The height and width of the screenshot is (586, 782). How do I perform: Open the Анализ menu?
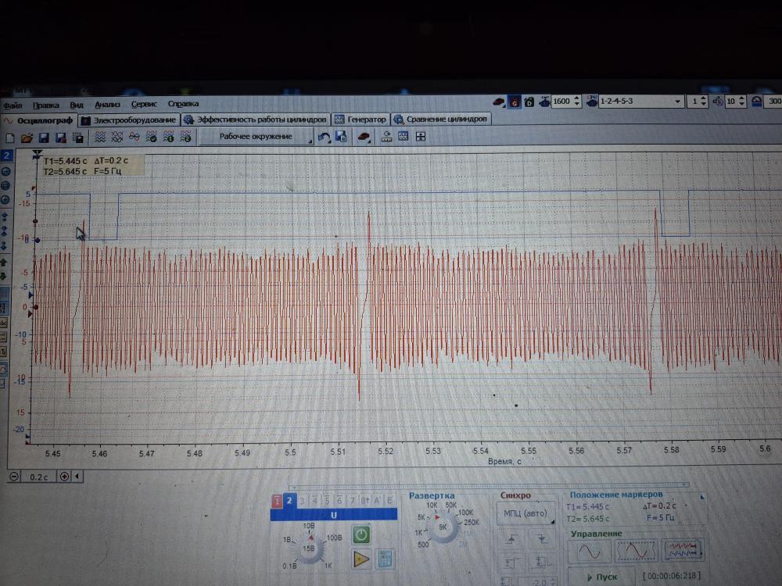[107, 103]
